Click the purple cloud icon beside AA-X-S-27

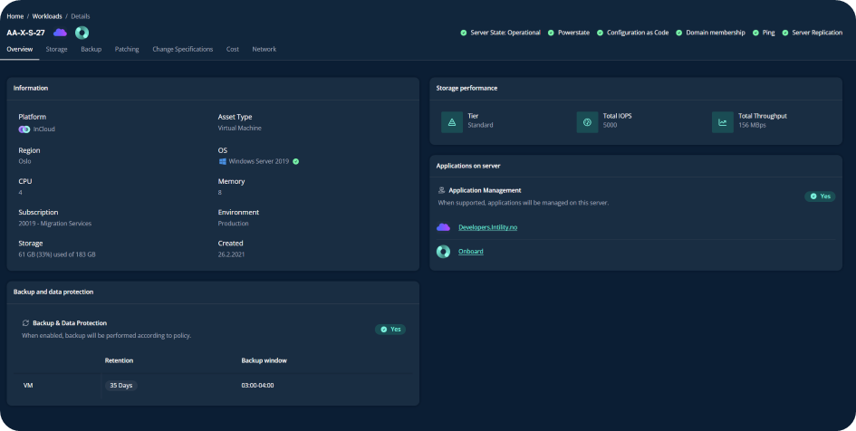60,33
